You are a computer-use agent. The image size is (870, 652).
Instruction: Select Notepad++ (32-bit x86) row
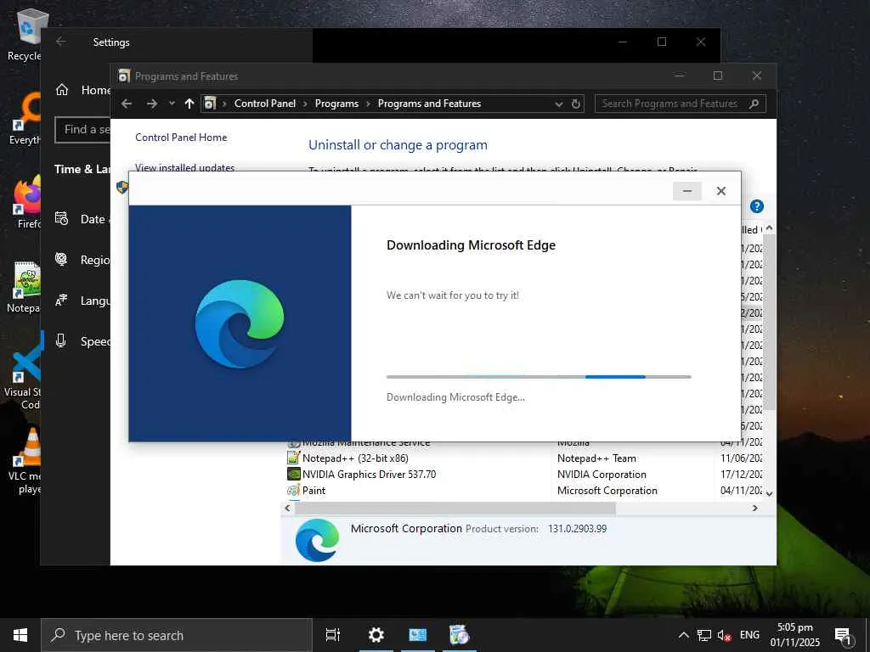click(x=524, y=458)
